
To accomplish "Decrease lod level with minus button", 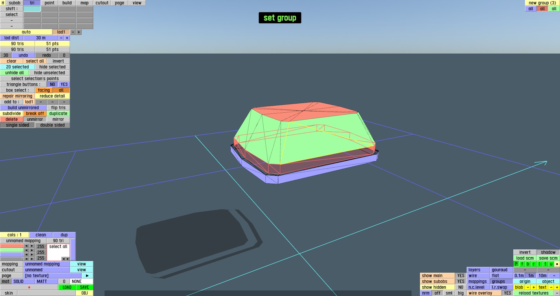I will pyautogui.click(x=73, y=32).
